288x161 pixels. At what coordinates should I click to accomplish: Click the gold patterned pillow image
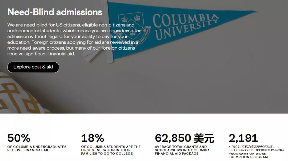point(18,93)
